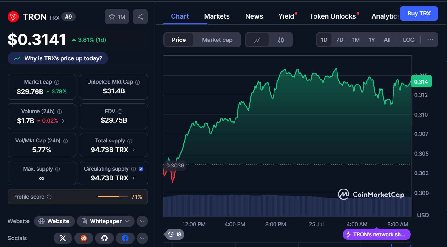Select the Market cap chart toggle
Viewport: 447px width, 247px height.
[217, 40]
